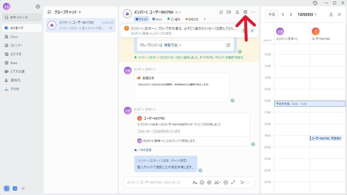Click read-status check beside topic card
Viewport: 347px width, 195px height.
coord(253,144)
